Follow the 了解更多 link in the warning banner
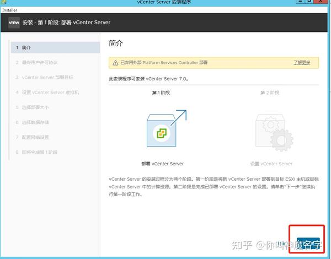This screenshot has width=331, height=259. point(302,62)
